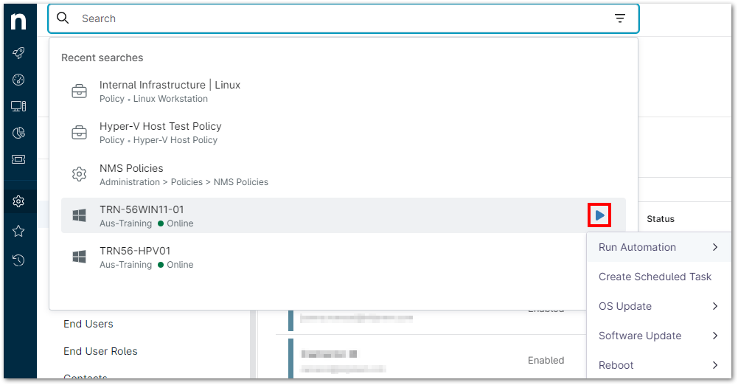Open the Favorites star icon

[x=18, y=231]
